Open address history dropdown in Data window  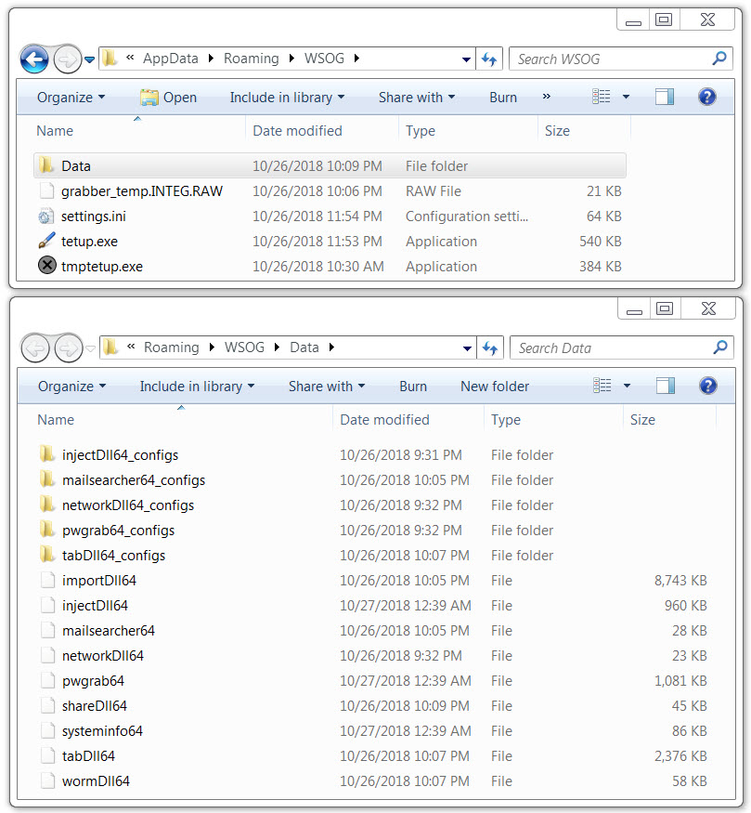pos(467,348)
